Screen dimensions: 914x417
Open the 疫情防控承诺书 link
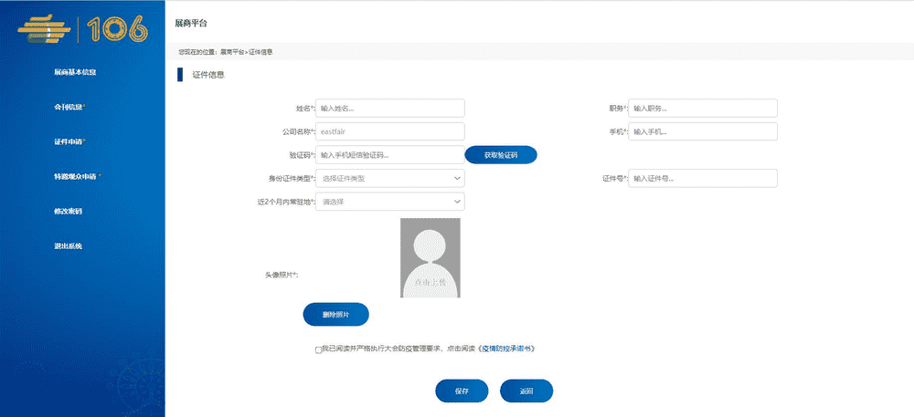click(506, 349)
